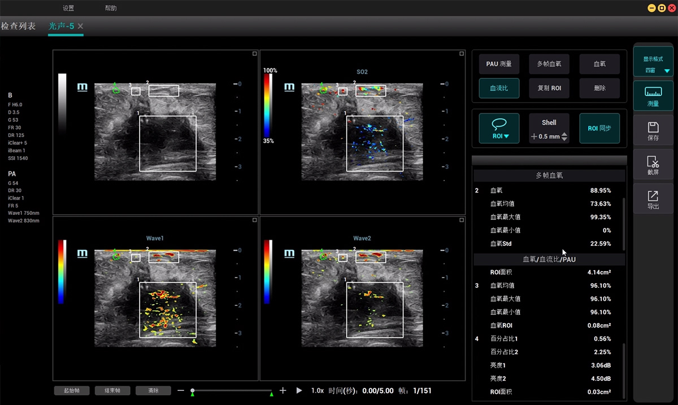Open the 设置 settings menu
678x405 pixels.
click(x=68, y=8)
